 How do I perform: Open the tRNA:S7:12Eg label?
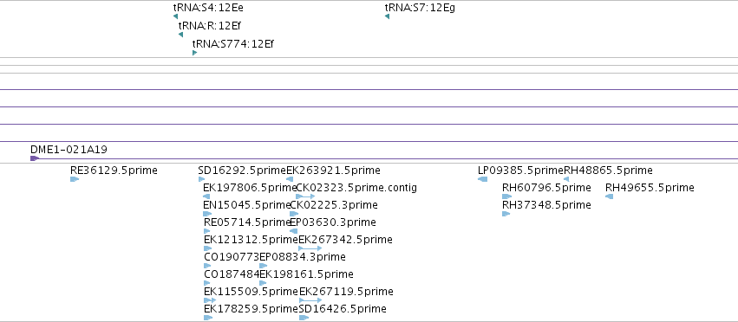click(420, 8)
